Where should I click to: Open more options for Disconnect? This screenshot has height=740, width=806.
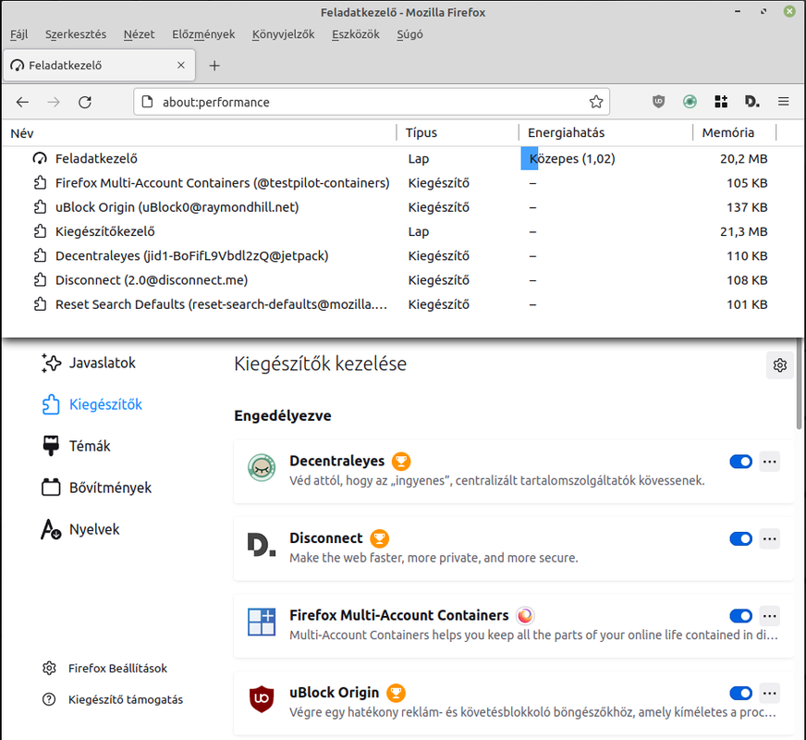(770, 538)
